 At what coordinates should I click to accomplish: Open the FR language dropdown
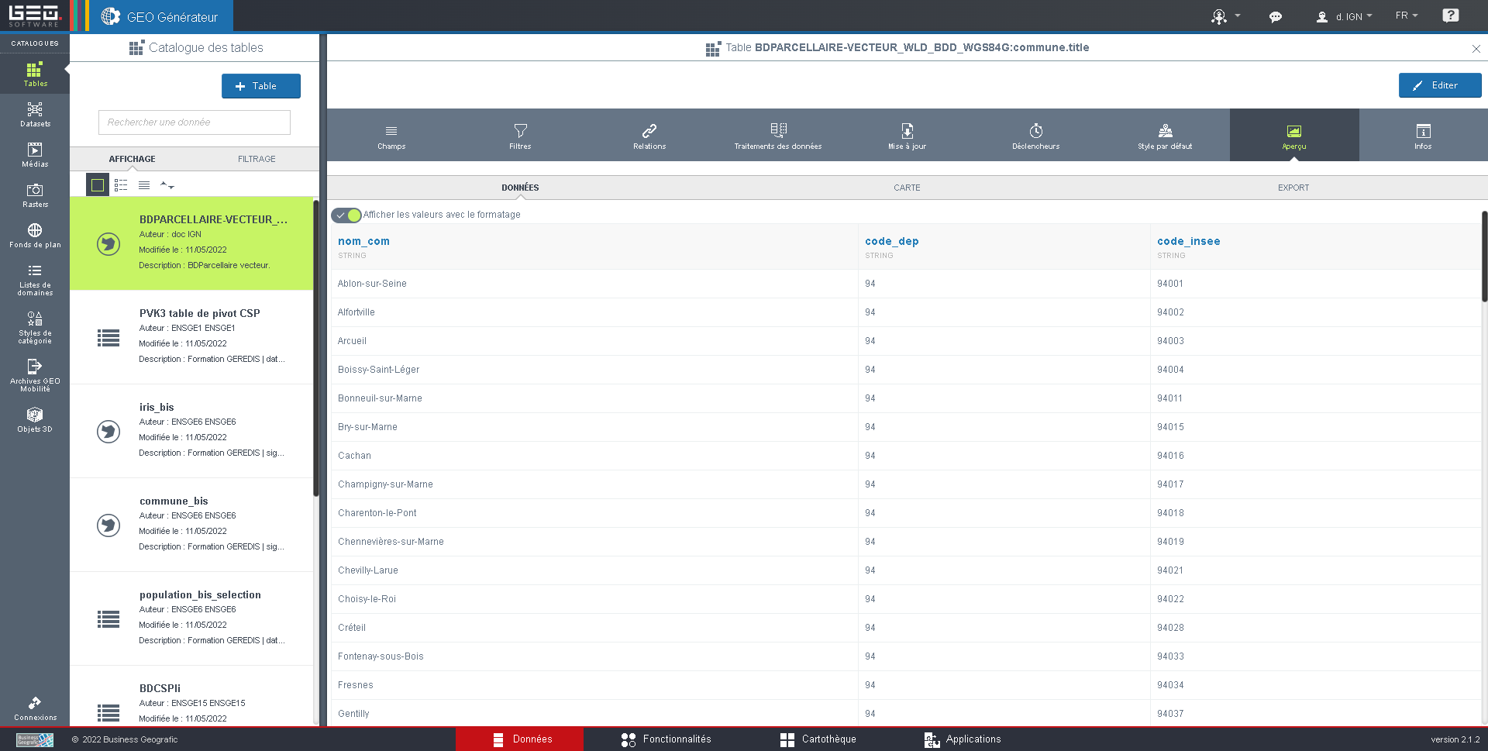pyautogui.click(x=1406, y=16)
